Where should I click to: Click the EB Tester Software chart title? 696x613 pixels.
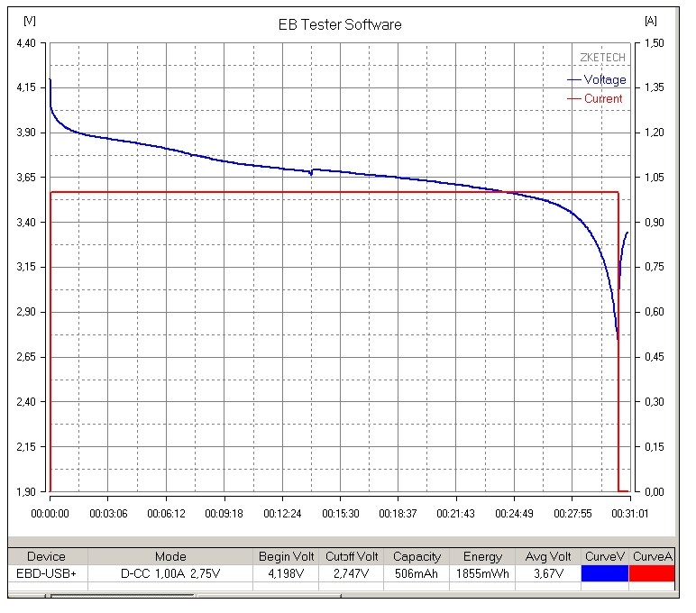(x=340, y=24)
